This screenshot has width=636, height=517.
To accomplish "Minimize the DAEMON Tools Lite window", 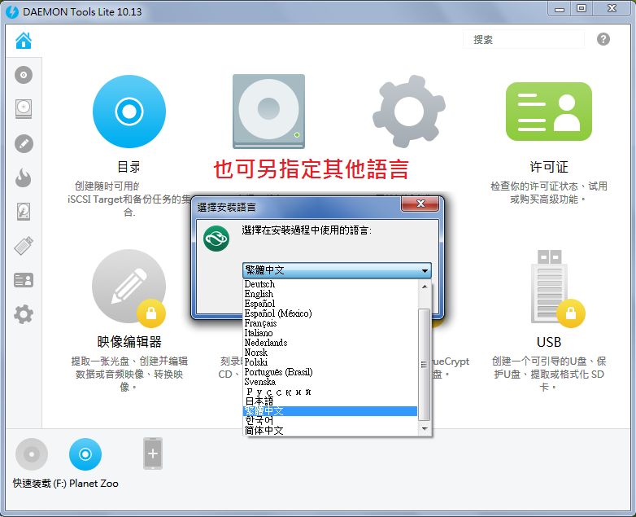I will (x=560, y=8).
